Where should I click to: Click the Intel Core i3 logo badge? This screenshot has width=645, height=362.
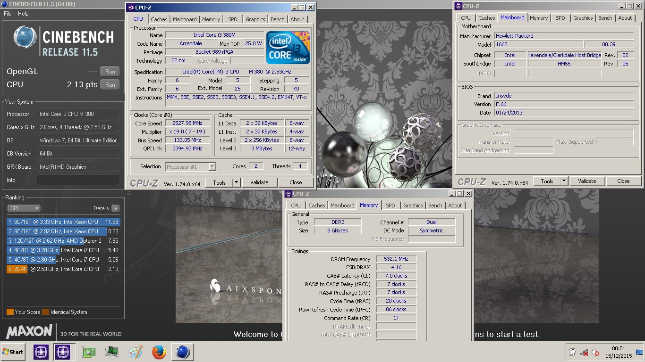(x=288, y=48)
